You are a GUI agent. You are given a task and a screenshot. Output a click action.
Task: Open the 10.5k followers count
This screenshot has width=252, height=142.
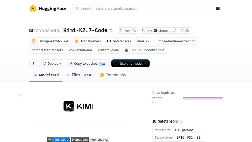tap(185, 31)
